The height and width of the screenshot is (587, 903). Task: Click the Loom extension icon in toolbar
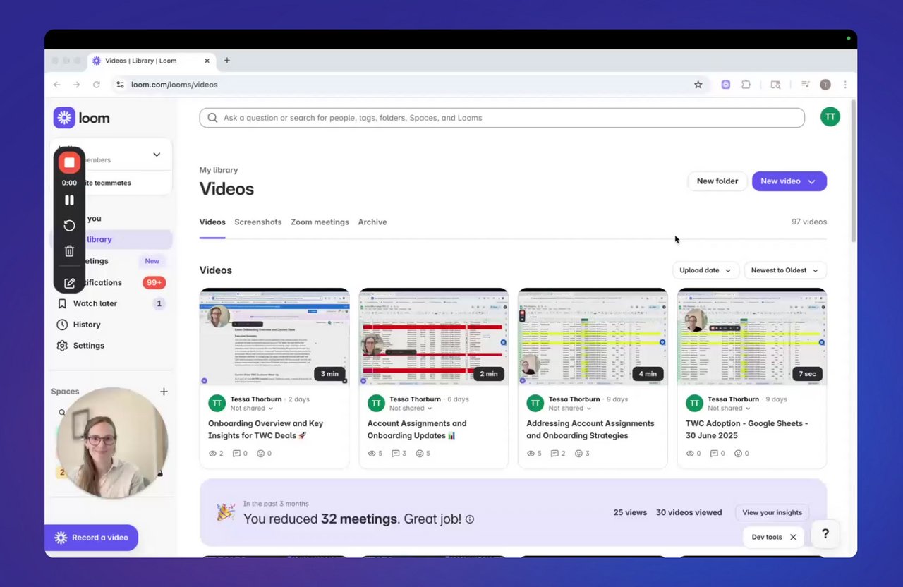click(725, 85)
